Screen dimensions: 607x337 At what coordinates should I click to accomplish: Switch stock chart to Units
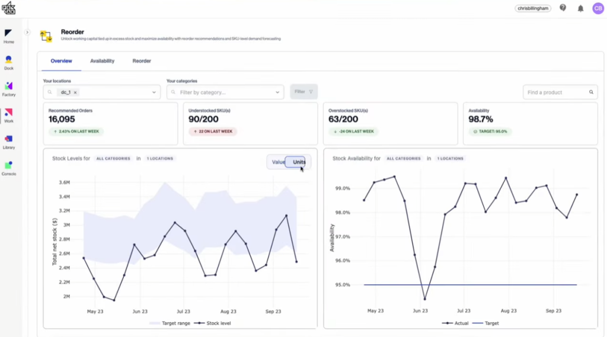point(299,162)
